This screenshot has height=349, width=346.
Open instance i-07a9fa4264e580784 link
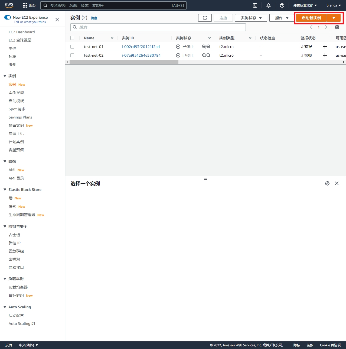(x=141, y=55)
